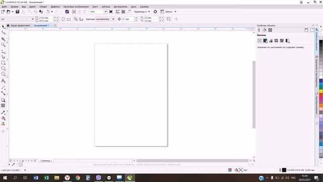Open the Bitmaps menu

pyautogui.click(x=76, y=7)
